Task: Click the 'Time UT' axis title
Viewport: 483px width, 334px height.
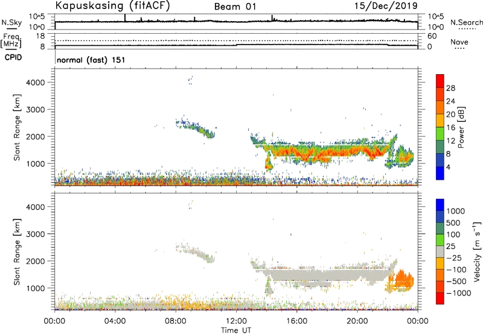Action: coord(236,330)
